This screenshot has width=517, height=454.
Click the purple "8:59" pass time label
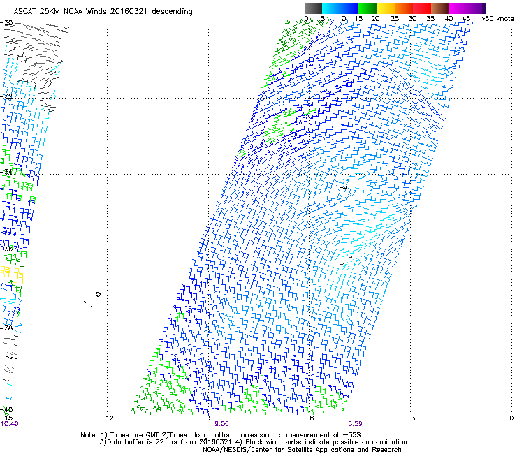tap(355, 424)
